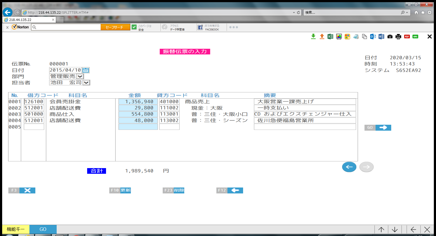The width and height of the screenshot is (436, 236).
Task: Click the green download arrow icon
Action: [313, 37]
